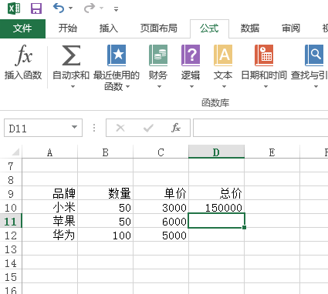328x294 pixels.
Task: Switch to the 页面布局 tab
Action: [158, 28]
